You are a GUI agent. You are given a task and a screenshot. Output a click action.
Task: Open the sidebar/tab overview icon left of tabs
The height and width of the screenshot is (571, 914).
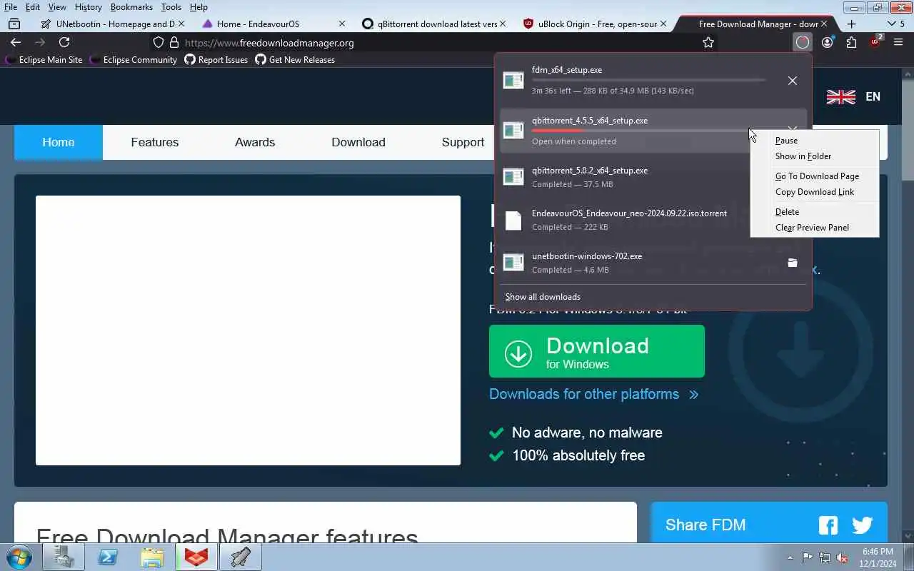click(14, 24)
